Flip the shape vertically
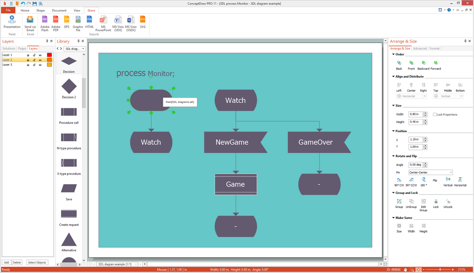The height and width of the screenshot is (273, 474). tap(448, 181)
